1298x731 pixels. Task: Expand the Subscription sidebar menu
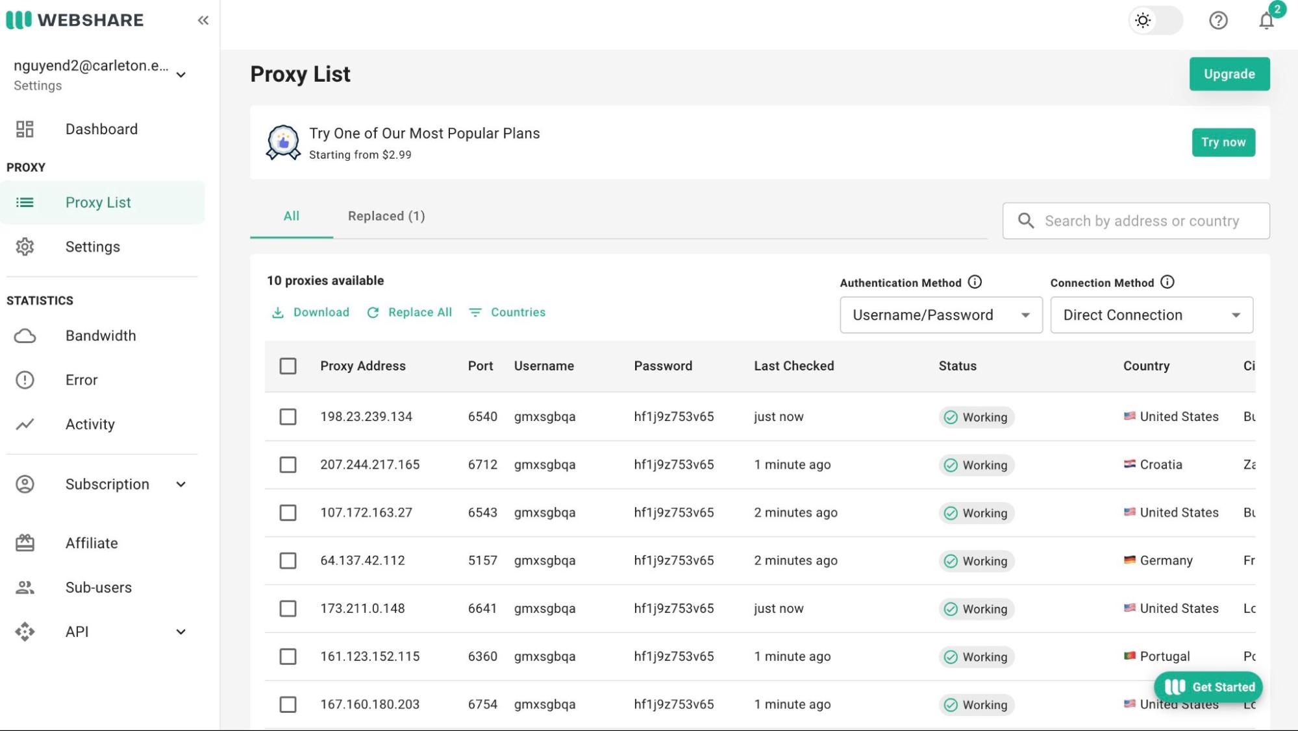point(107,485)
